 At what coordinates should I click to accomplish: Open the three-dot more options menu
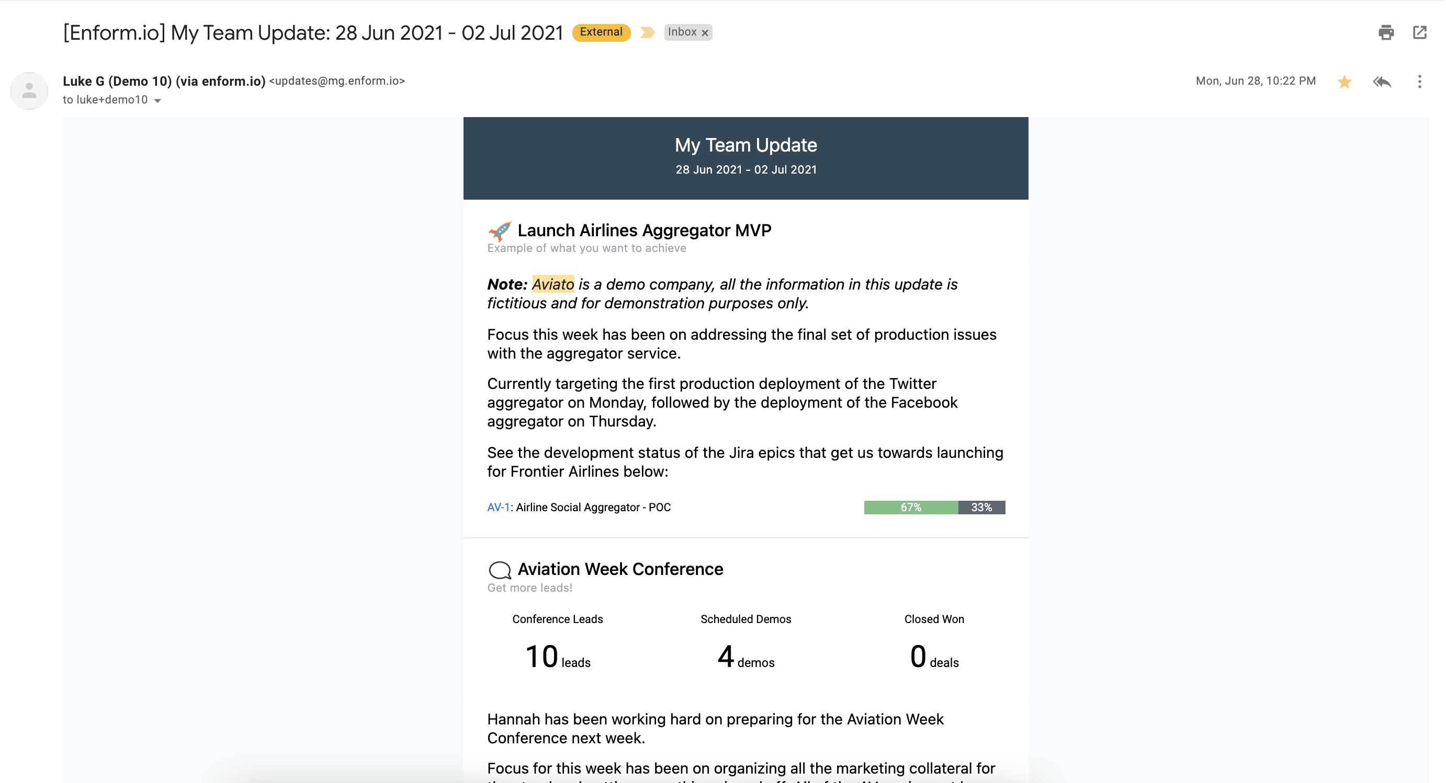point(1419,82)
